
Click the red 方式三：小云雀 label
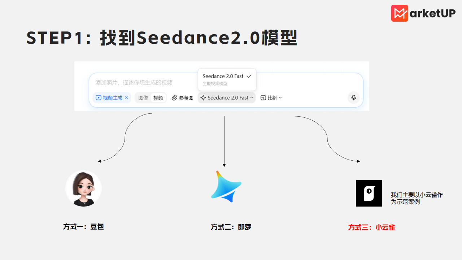point(371,227)
